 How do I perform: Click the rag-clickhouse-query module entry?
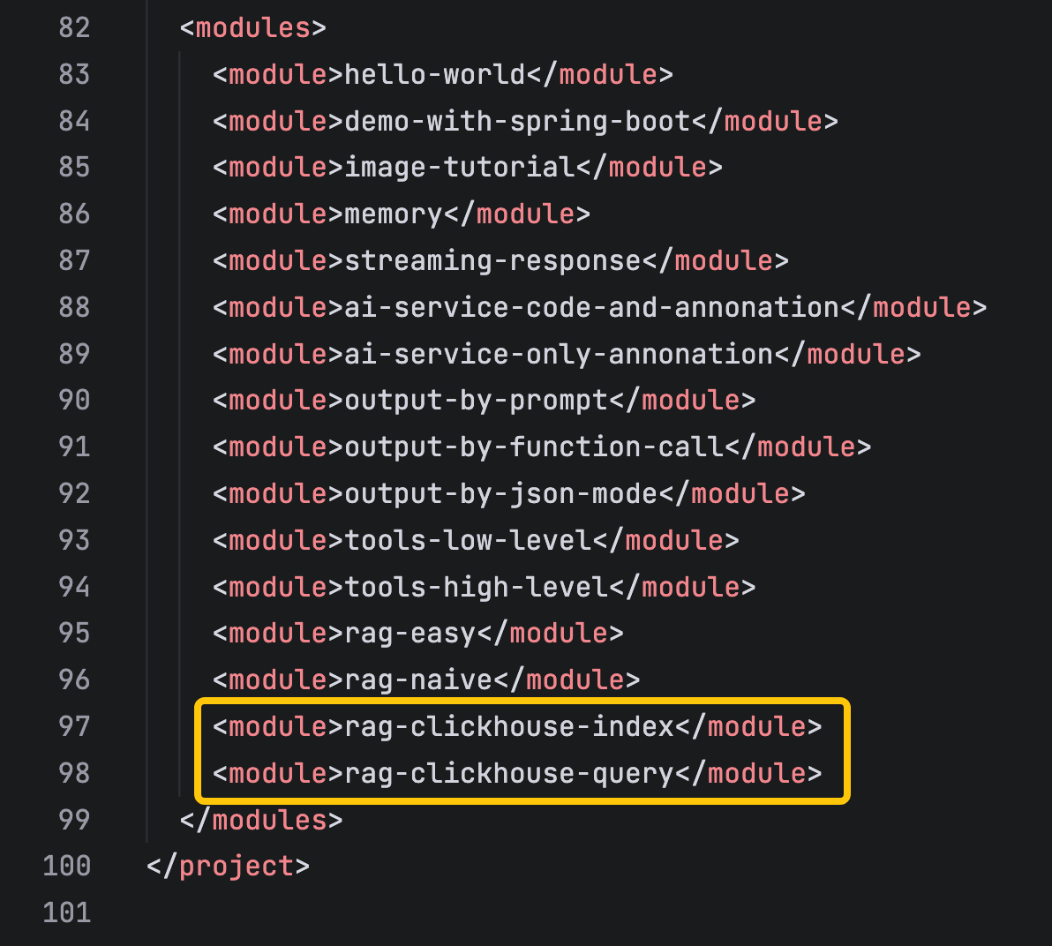click(517, 774)
